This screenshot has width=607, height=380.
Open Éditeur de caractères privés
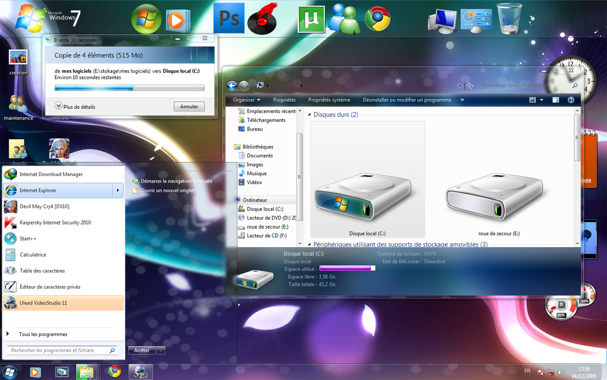[x=63, y=287]
